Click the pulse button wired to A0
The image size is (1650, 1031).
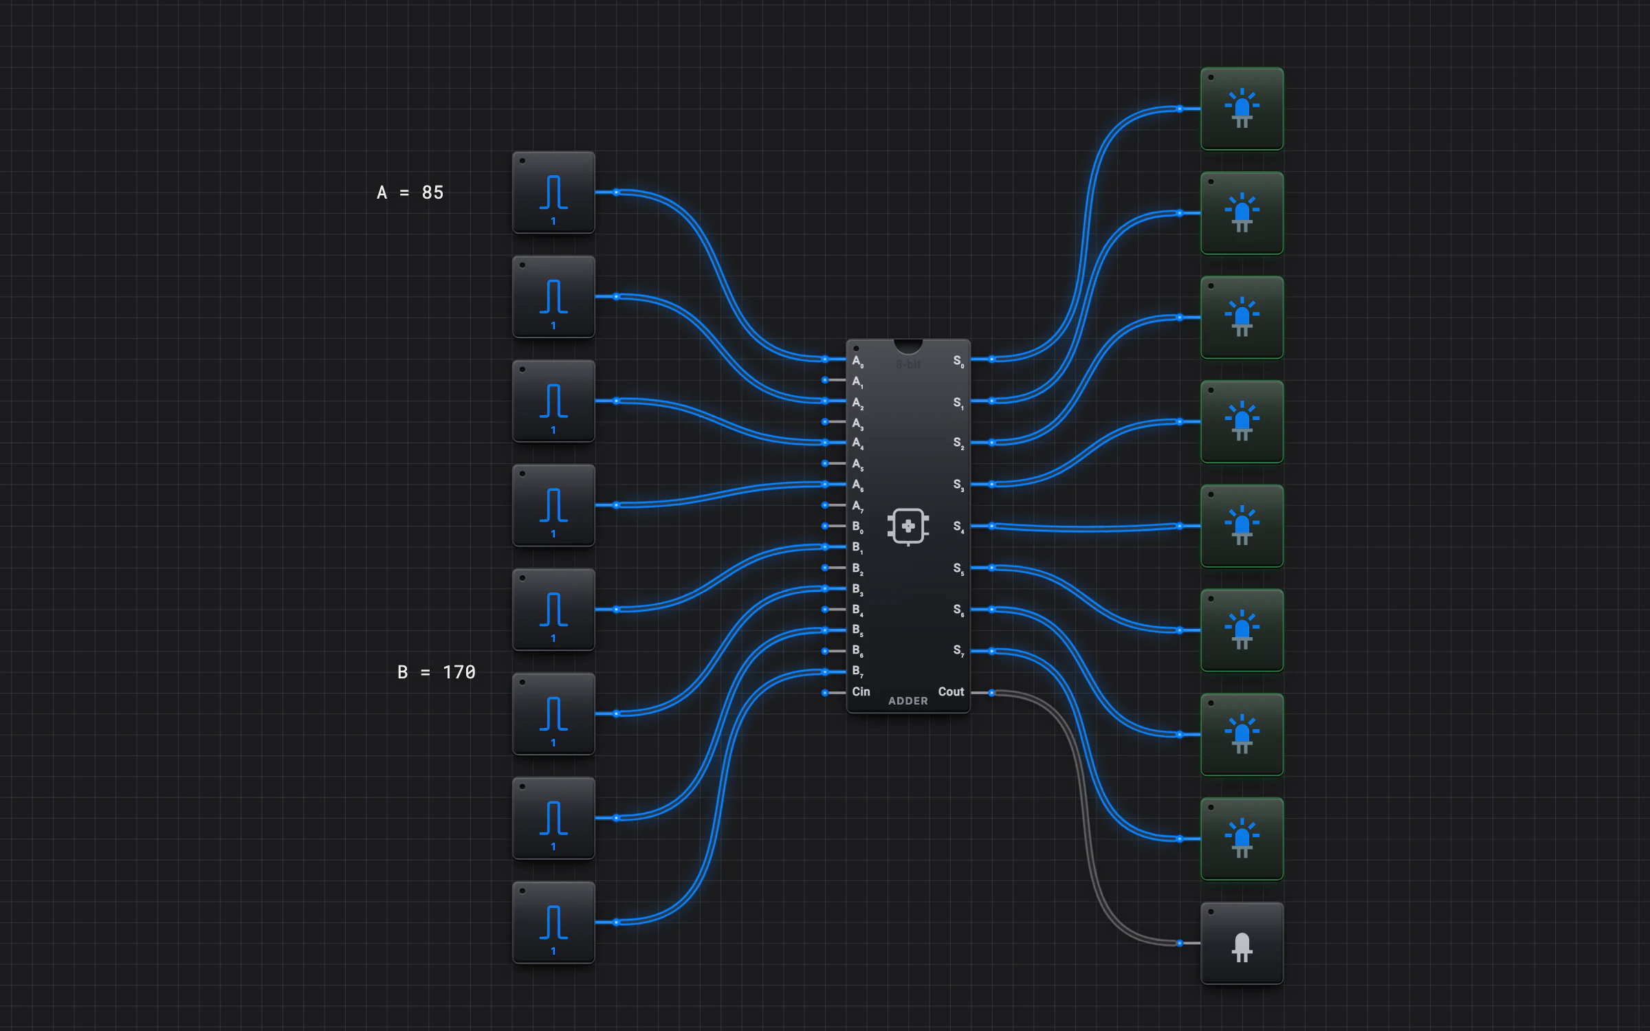pos(553,192)
